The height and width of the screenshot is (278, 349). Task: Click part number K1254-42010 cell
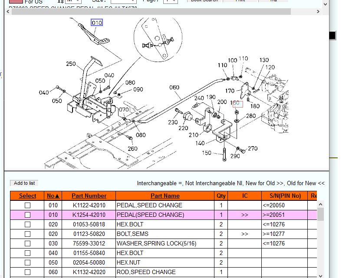coord(89,215)
